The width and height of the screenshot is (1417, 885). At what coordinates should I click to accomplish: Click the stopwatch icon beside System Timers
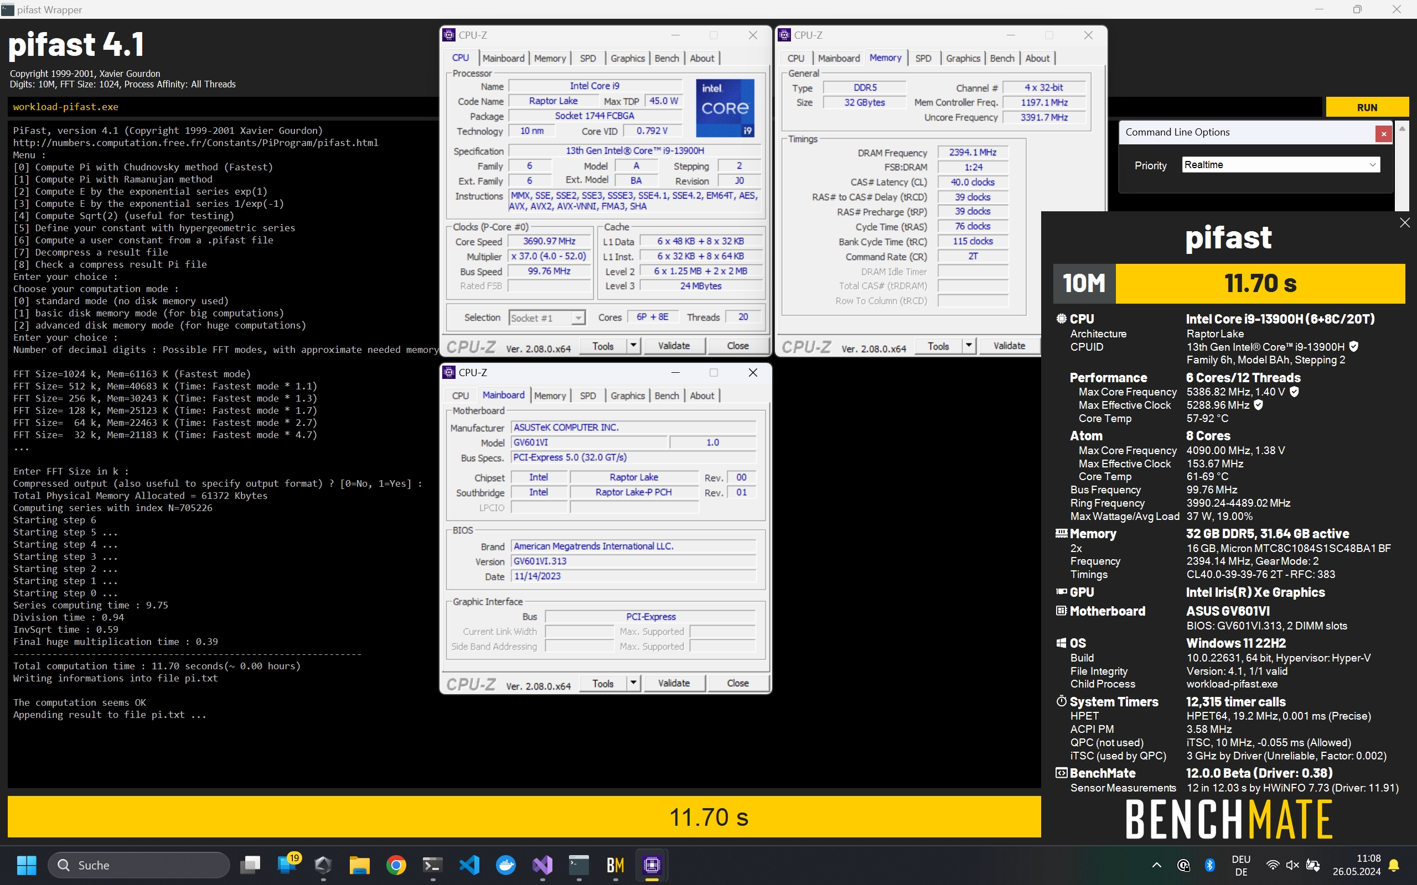[x=1061, y=701]
